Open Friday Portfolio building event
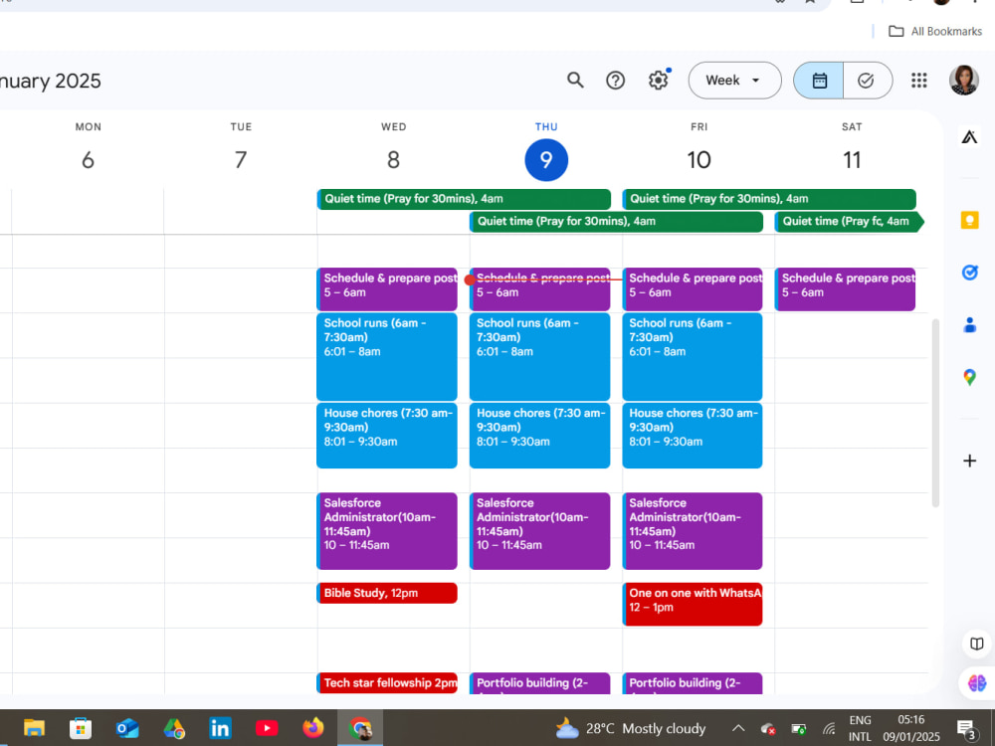Viewport: 995px width, 746px height. (693, 683)
